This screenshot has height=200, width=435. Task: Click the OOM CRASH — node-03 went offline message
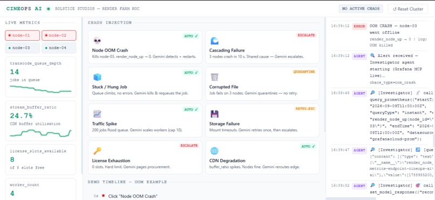393,29
